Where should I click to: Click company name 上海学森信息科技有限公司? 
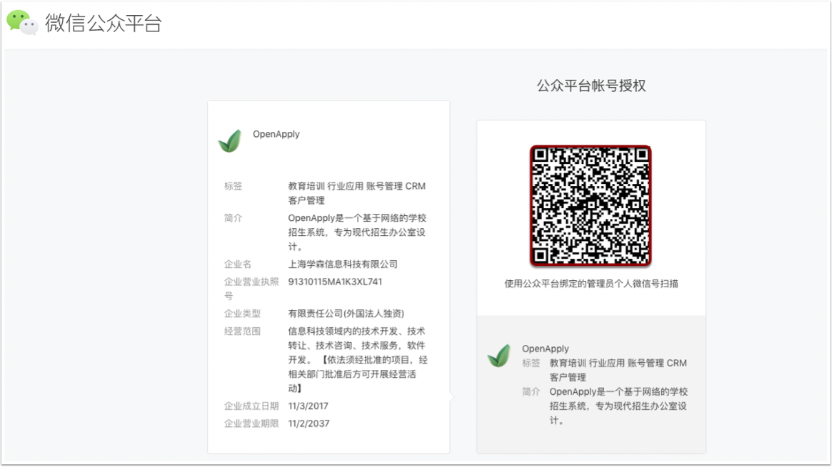click(343, 264)
